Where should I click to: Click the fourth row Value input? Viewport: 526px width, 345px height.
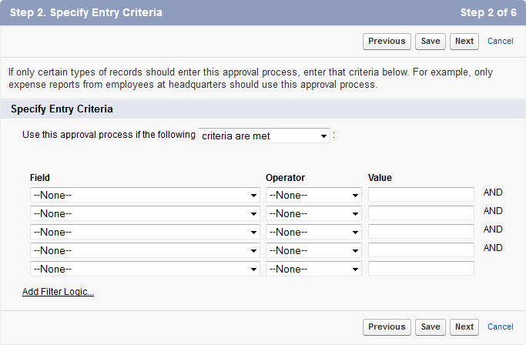point(420,250)
